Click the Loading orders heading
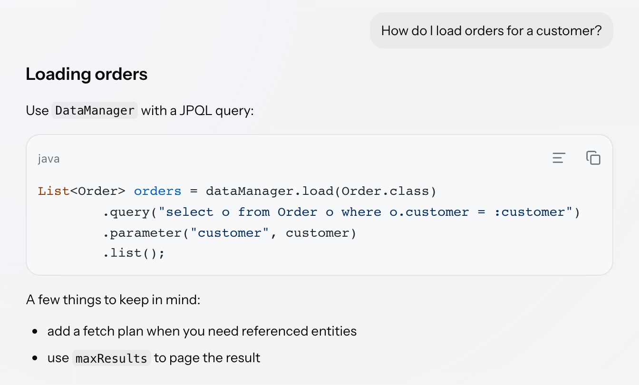The height and width of the screenshot is (385, 639). pos(87,74)
